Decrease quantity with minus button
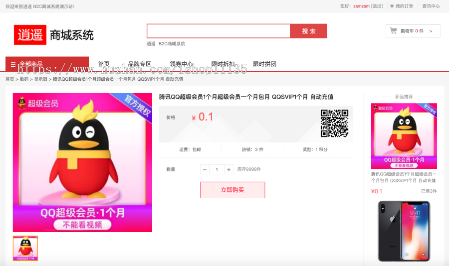This screenshot has width=449, height=266. [x=205, y=169]
